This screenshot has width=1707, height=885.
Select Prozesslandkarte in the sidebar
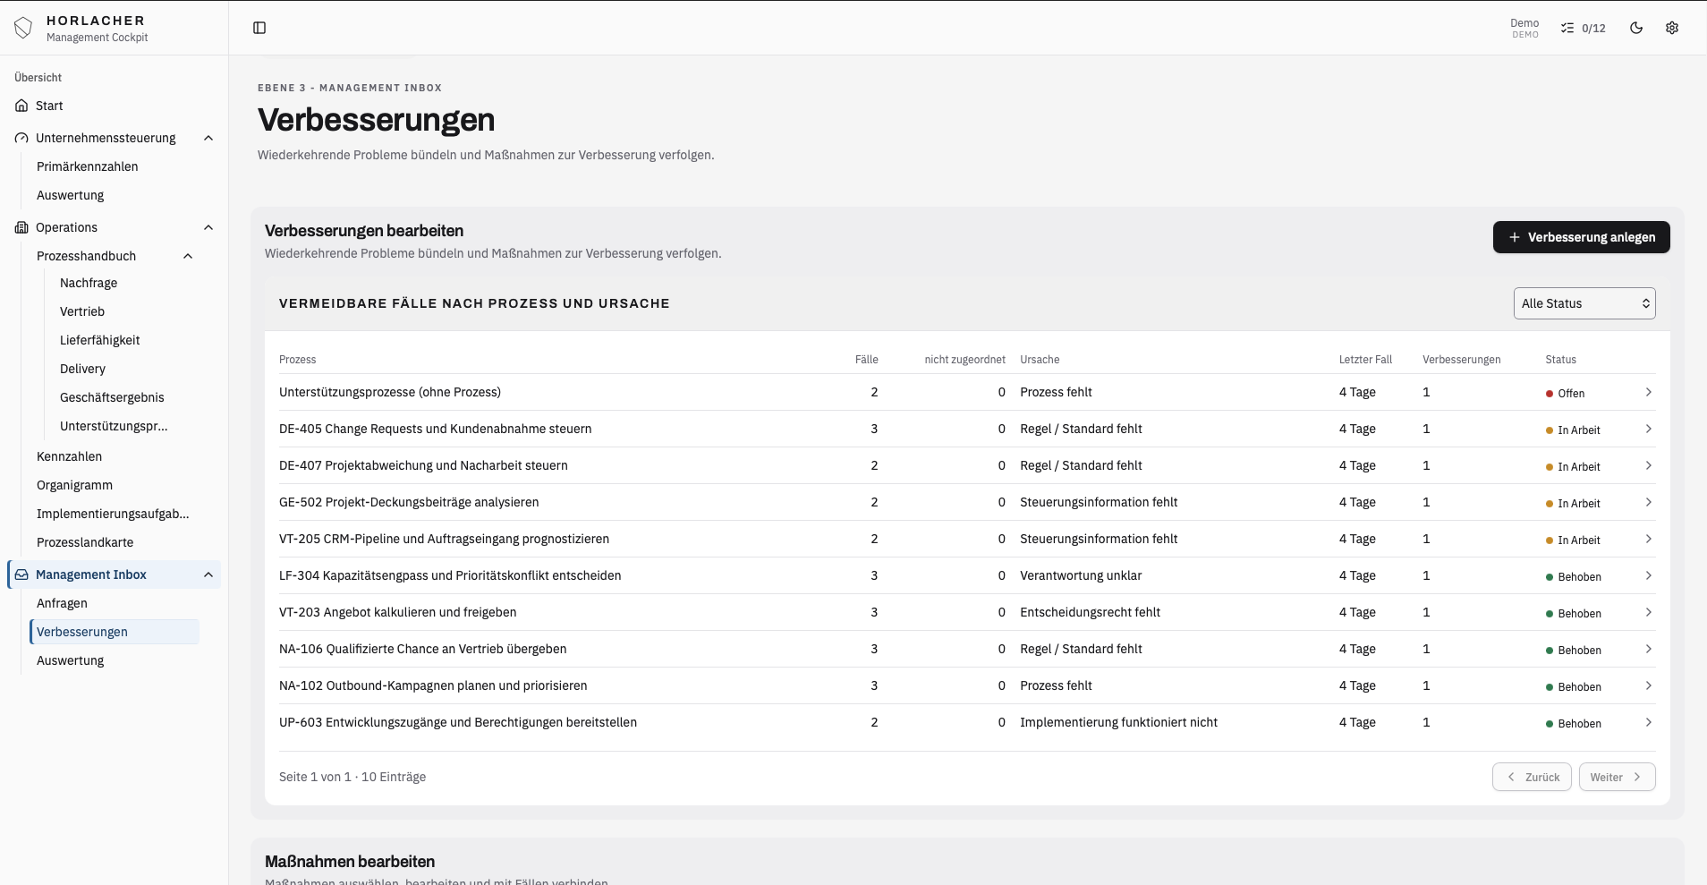85,542
